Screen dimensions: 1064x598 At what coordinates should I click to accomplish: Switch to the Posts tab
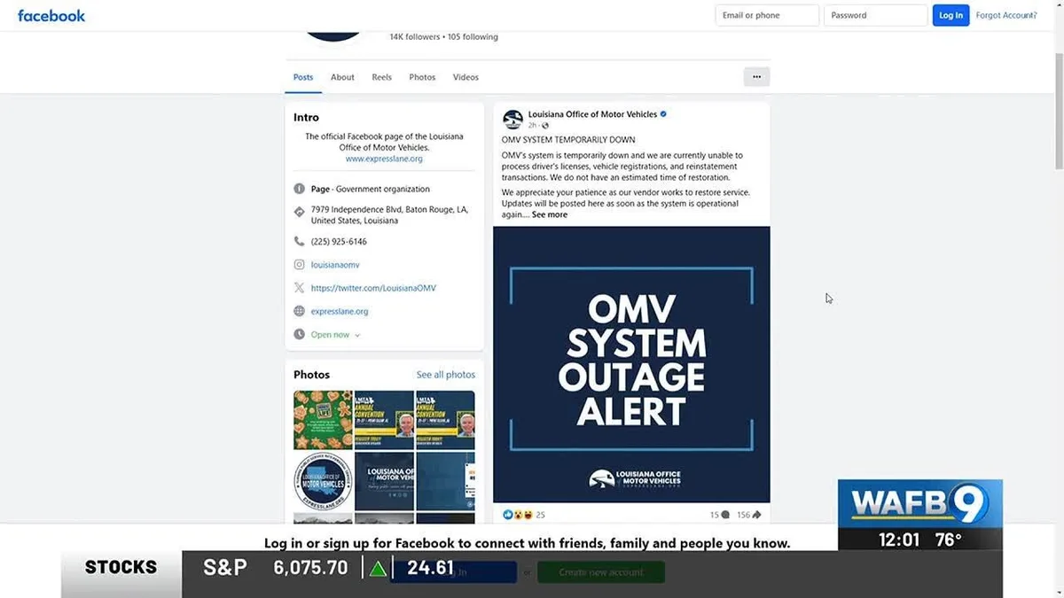pos(303,77)
